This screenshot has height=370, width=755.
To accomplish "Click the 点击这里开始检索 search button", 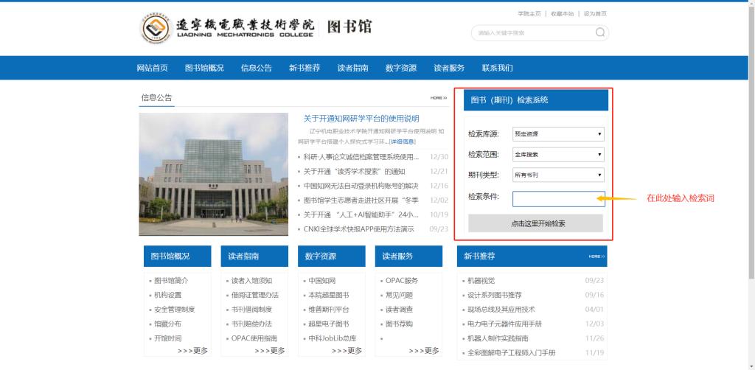I will point(535,223).
